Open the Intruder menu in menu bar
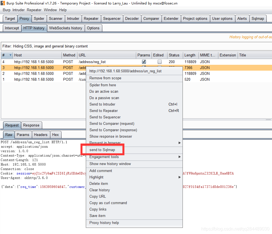272x234 pixels. coord(18,10)
